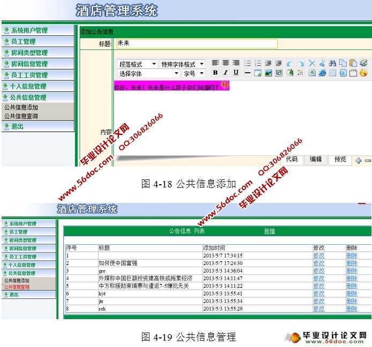Switch to the 代码 tab

click(x=292, y=159)
